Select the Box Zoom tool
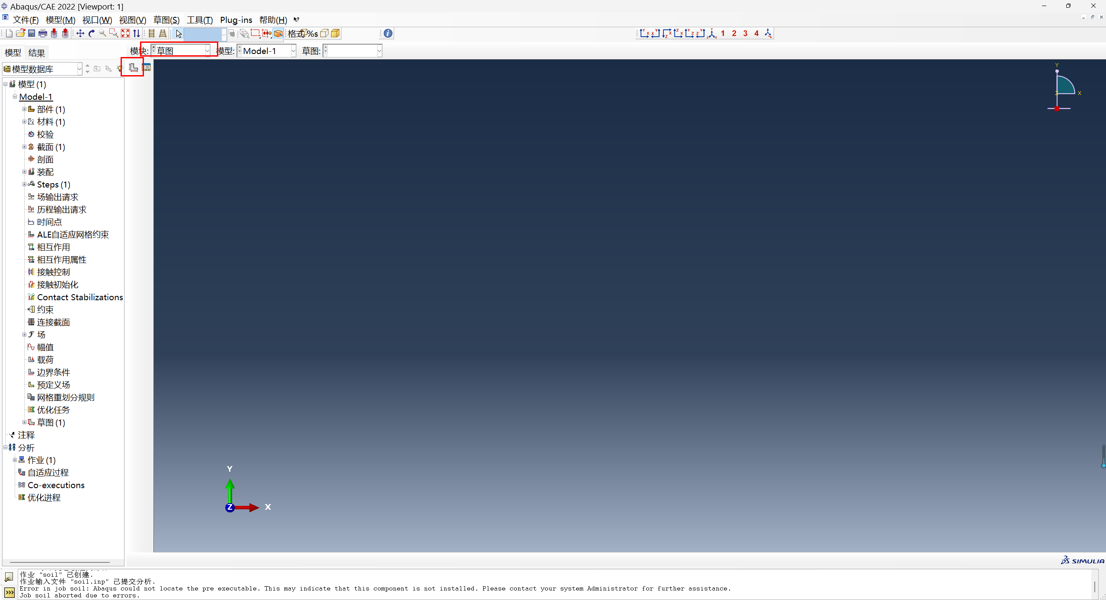The image size is (1106, 600). point(114,33)
